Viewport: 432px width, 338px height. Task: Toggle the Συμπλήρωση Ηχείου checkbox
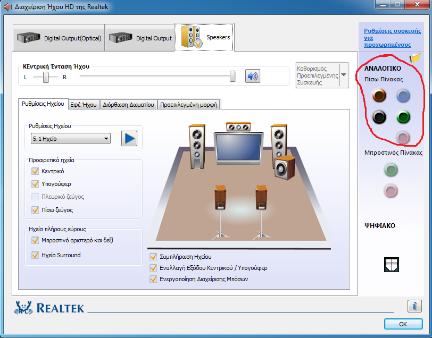click(153, 257)
